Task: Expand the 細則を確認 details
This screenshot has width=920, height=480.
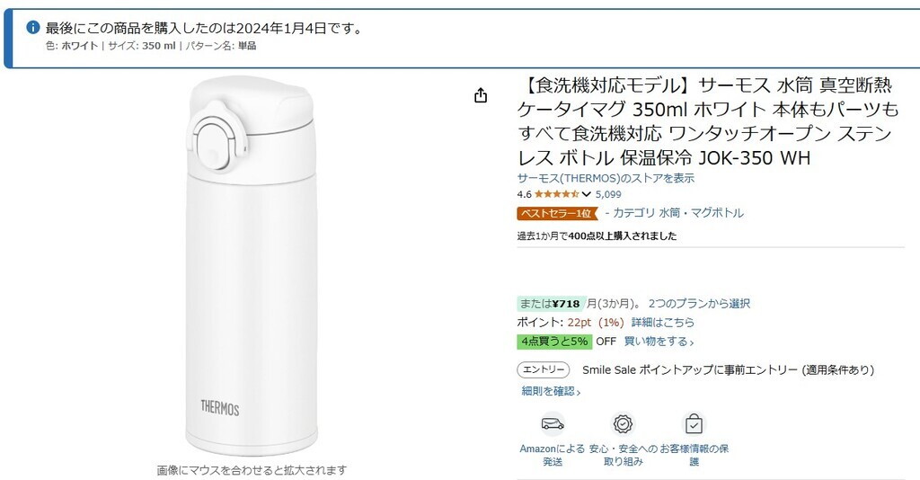Action: (x=551, y=391)
